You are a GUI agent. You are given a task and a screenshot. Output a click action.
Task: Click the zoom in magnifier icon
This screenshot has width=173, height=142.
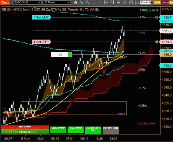87,2
